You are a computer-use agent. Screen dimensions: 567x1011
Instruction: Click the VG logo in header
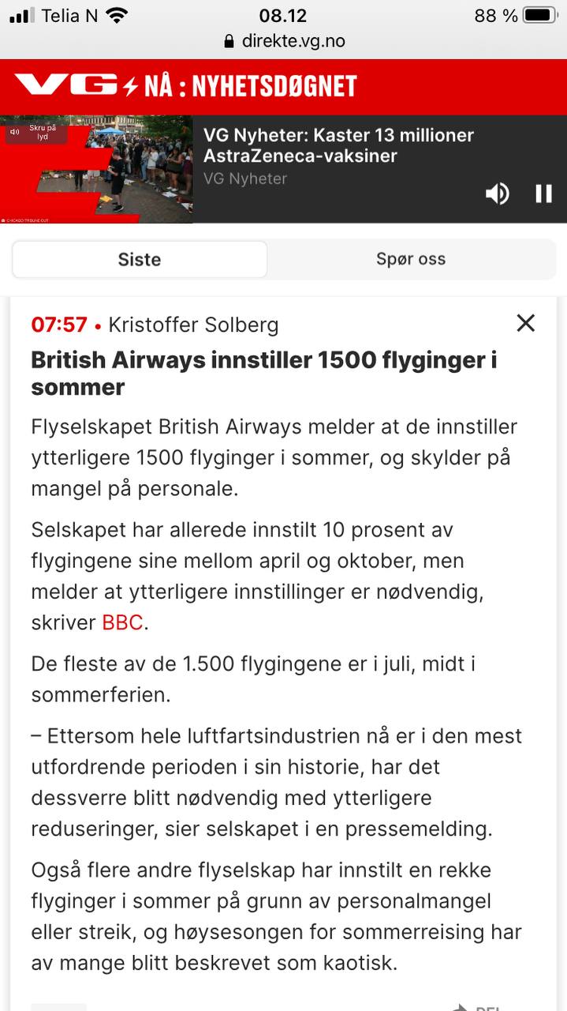[x=66, y=85]
